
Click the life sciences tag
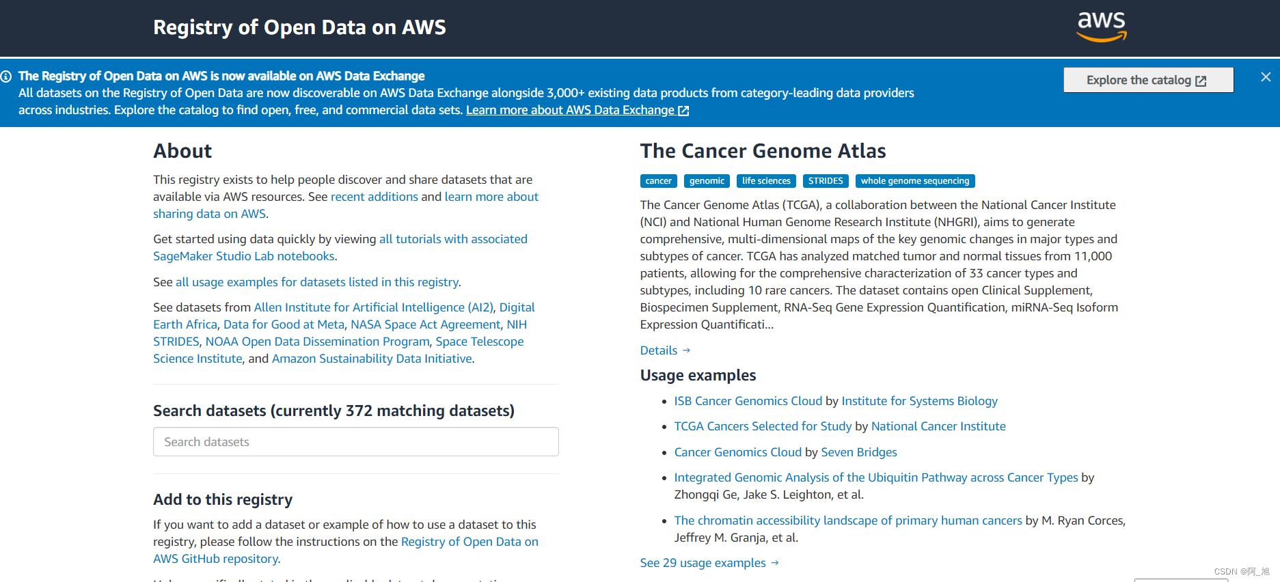(x=766, y=181)
